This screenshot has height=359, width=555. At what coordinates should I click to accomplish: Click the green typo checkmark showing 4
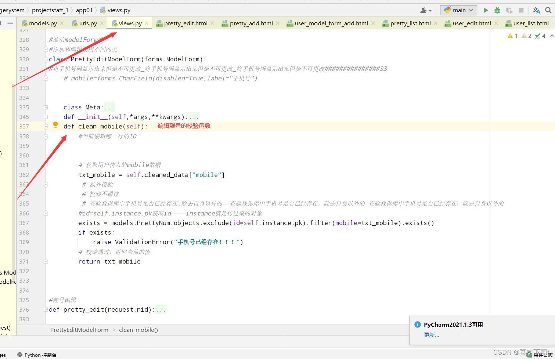point(540,36)
